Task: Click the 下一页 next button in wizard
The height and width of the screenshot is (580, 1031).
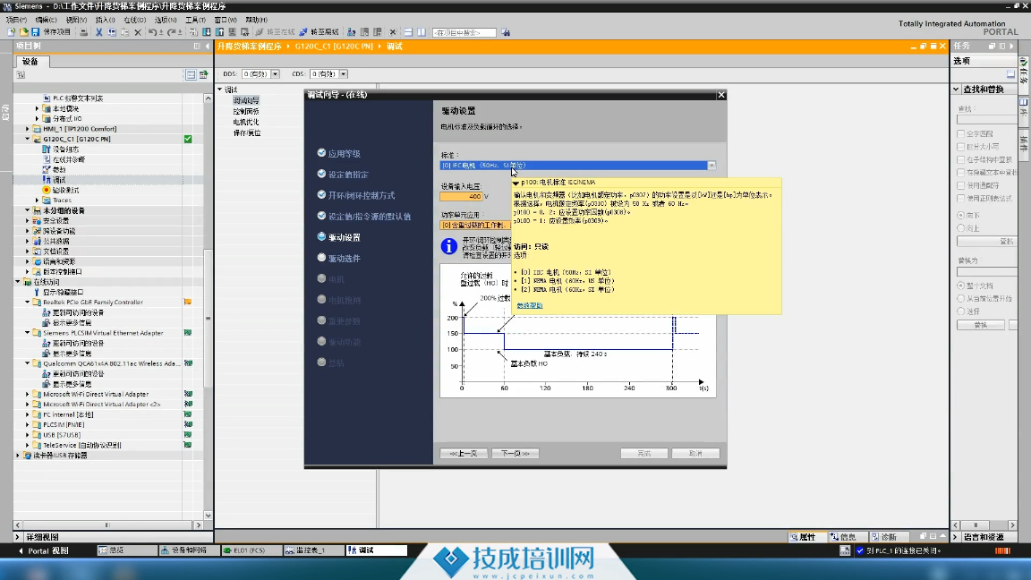Action: pyautogui.click(x=515, y=453)
